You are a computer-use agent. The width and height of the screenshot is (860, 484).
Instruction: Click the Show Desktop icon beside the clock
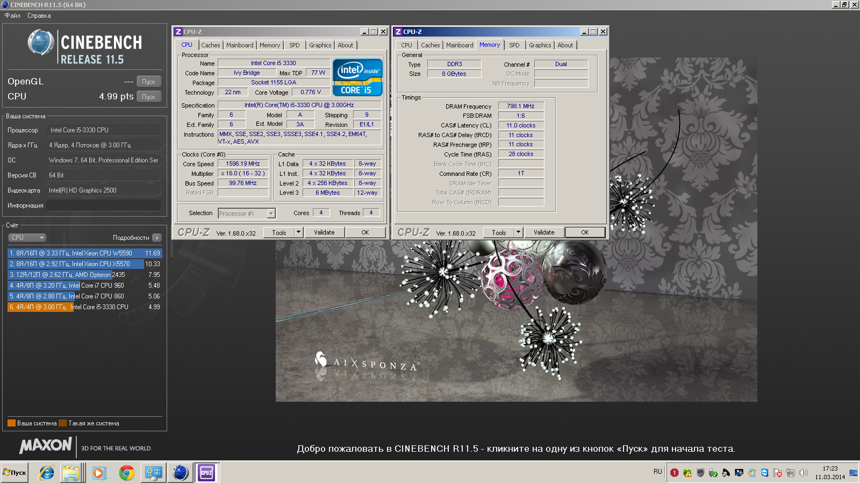point(854,473)
